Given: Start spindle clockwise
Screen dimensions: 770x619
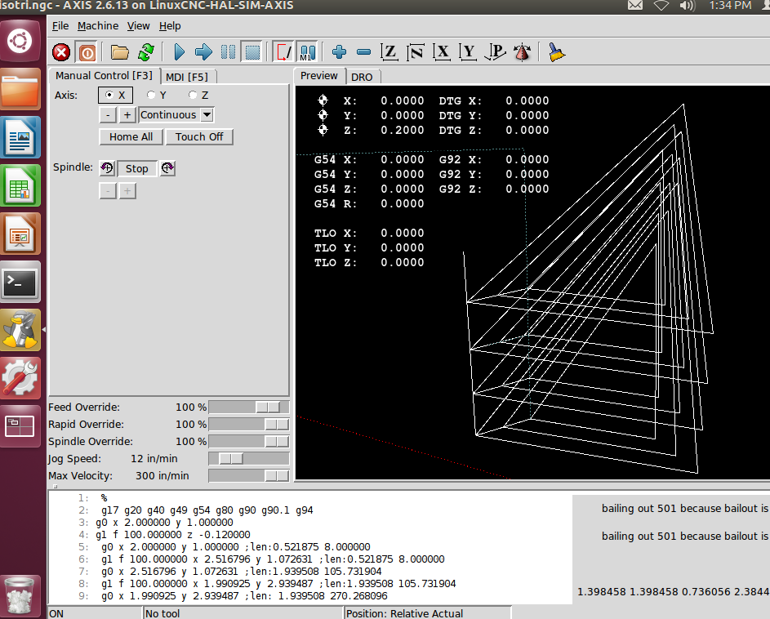Looking at the screenshot, I should click(x=167, y=168).
